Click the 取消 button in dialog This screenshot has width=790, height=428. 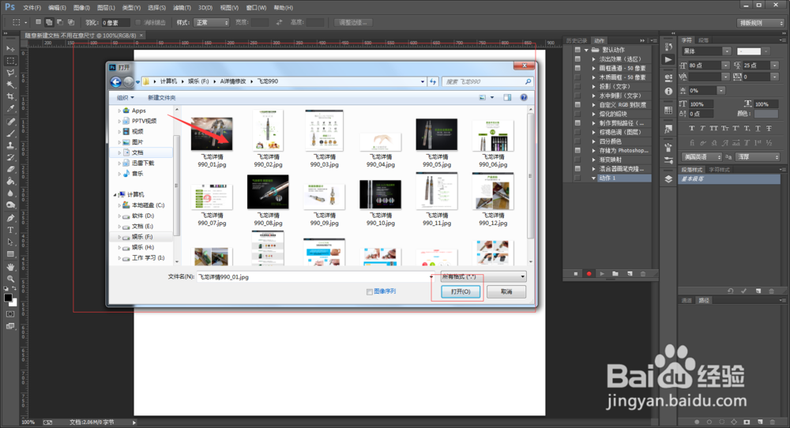506,292
